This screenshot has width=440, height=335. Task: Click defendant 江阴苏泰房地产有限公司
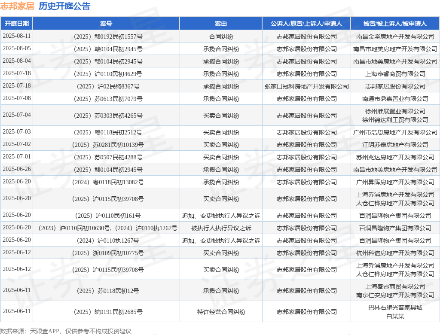coord(395,145)
